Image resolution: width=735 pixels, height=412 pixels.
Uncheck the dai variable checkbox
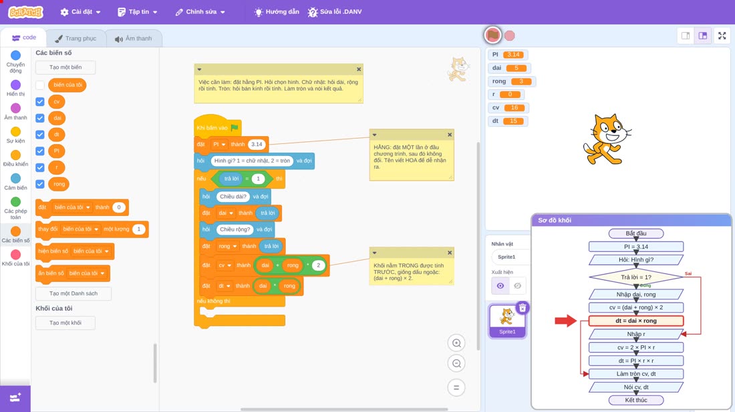point(40,118)
